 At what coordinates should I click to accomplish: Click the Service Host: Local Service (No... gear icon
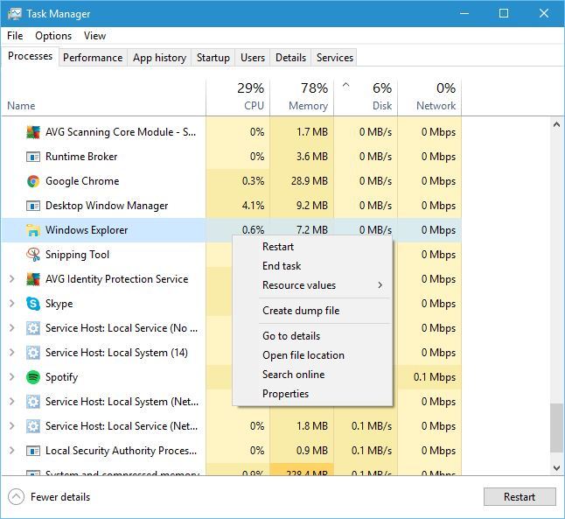33,328
